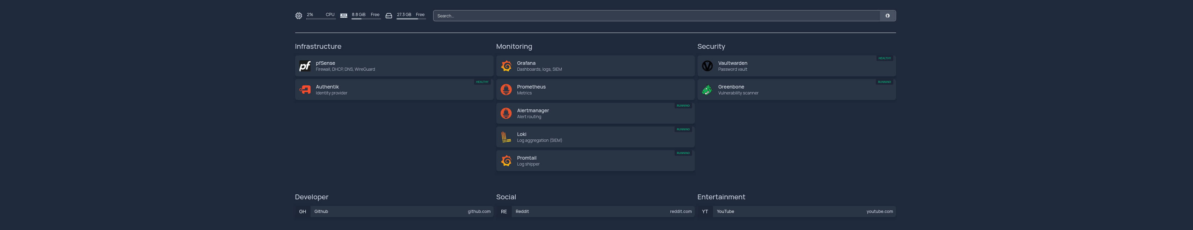
Task: Open the Prometheus Metrics card
Action: point(595,90)
